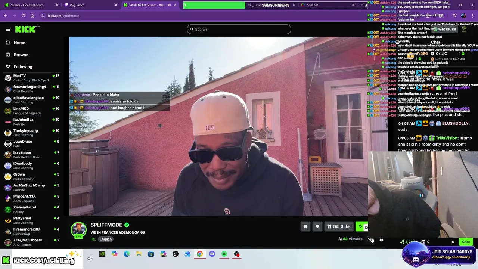Image resolution: width=478 pixels, height=269 pixels.
Task: Open PrinceAL33X Apex Legends channel
Action: click(x=32, y=198)
